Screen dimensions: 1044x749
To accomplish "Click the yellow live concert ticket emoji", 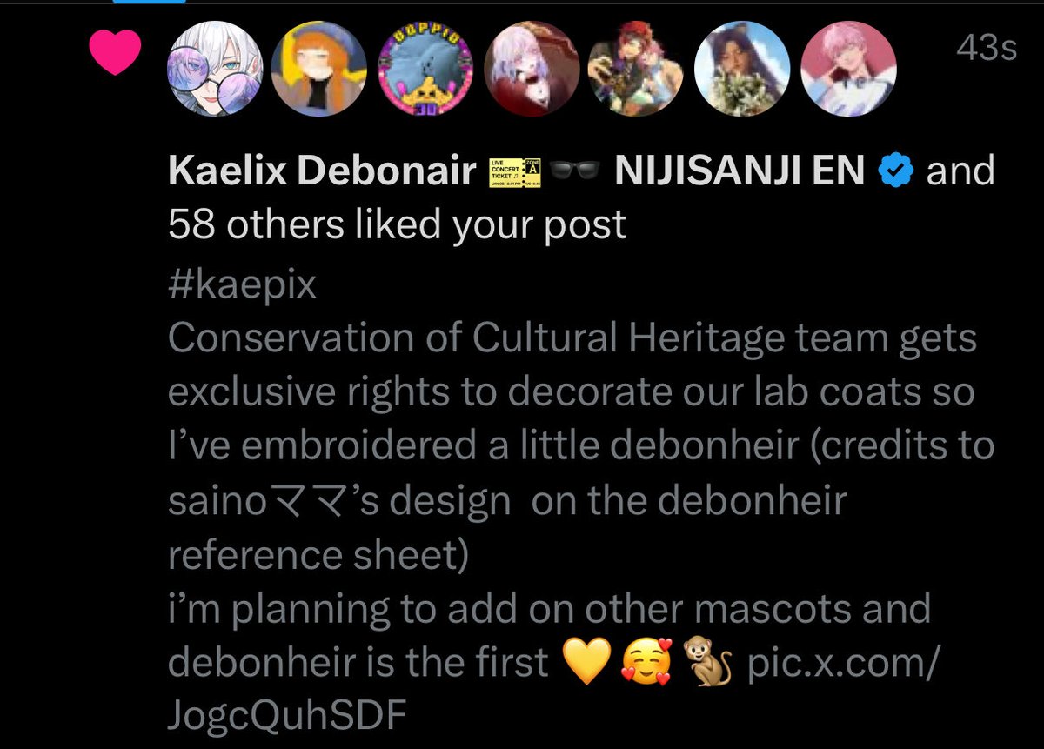I will point(517,171).
